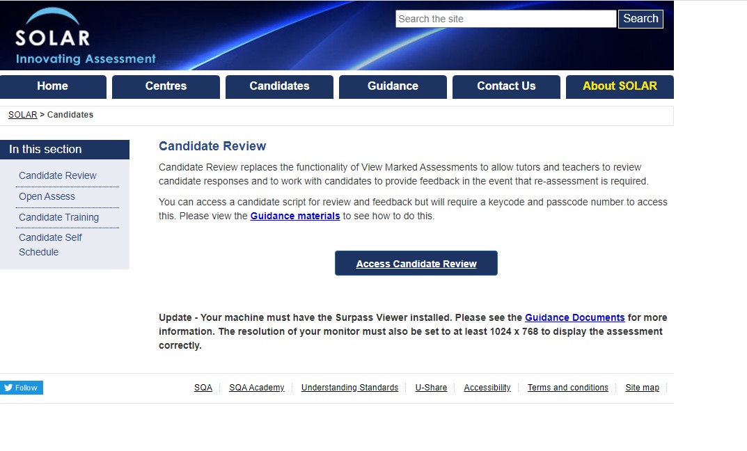The height and width of the screenshot is (451, 747).
Task: Click the Candidate Review page heading
Action: coord(212,146)
